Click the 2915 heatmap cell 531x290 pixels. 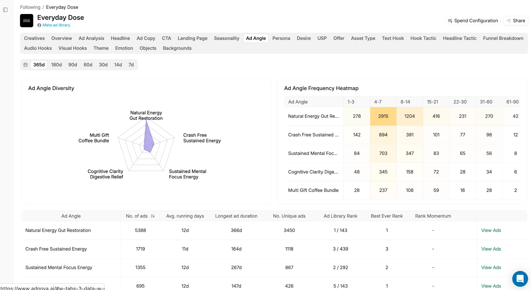pyautogui.click(x=383, y=116)
